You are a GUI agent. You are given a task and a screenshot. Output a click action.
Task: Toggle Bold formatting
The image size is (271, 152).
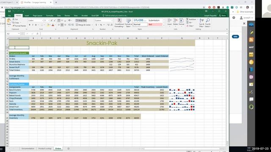point(30,25)
